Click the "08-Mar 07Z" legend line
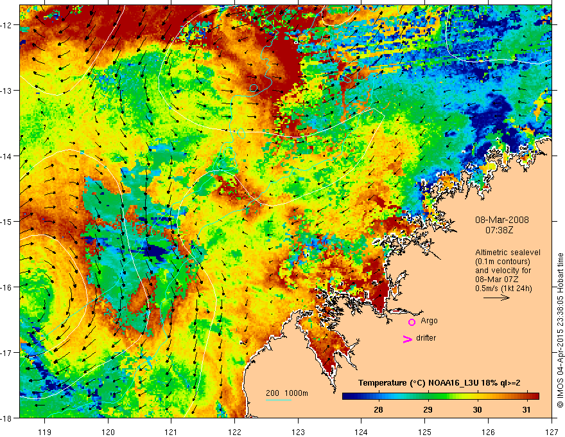The height and width of the screenshot is (437, 565). point(496,280)
